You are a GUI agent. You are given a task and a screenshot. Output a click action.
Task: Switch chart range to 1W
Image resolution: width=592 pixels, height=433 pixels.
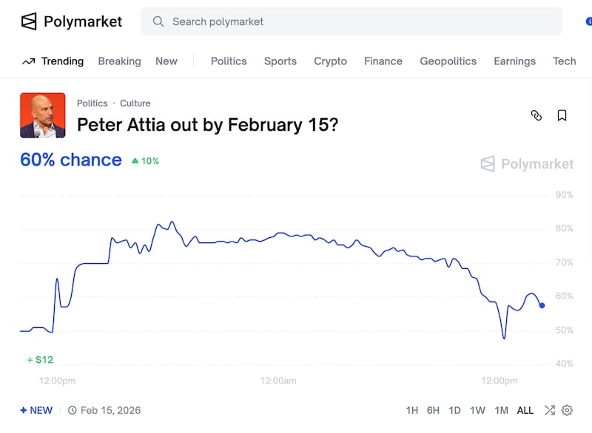click(x=479, y=410)
